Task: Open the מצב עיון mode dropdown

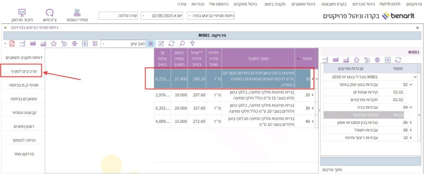Action: 104,43
